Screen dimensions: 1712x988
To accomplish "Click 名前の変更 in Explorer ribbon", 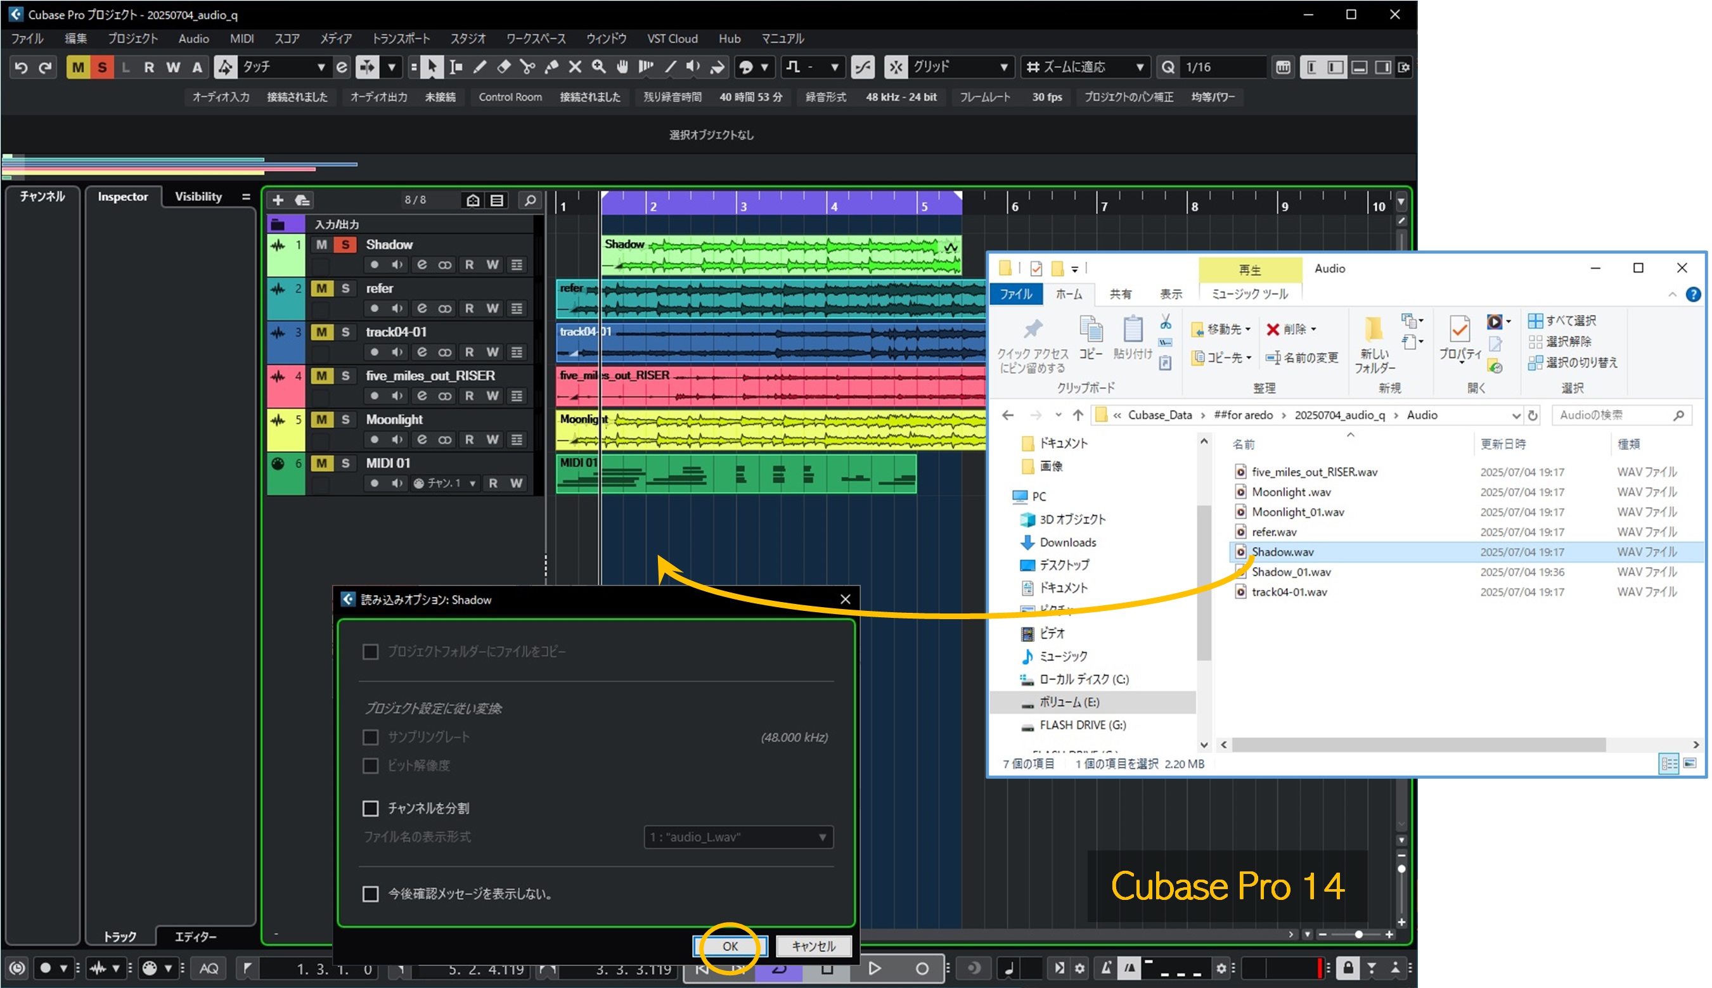I will coord(1302,357).
